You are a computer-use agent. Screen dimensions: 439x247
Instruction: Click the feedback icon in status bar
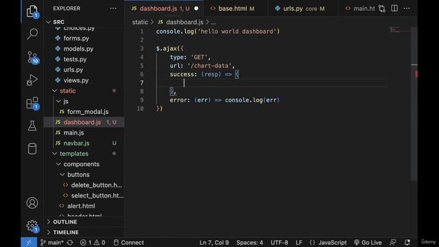point(393,242)
